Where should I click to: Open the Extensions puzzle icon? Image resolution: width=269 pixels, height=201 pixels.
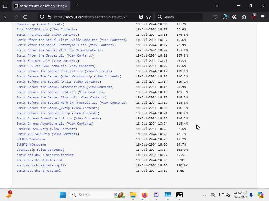coord(244,17)
